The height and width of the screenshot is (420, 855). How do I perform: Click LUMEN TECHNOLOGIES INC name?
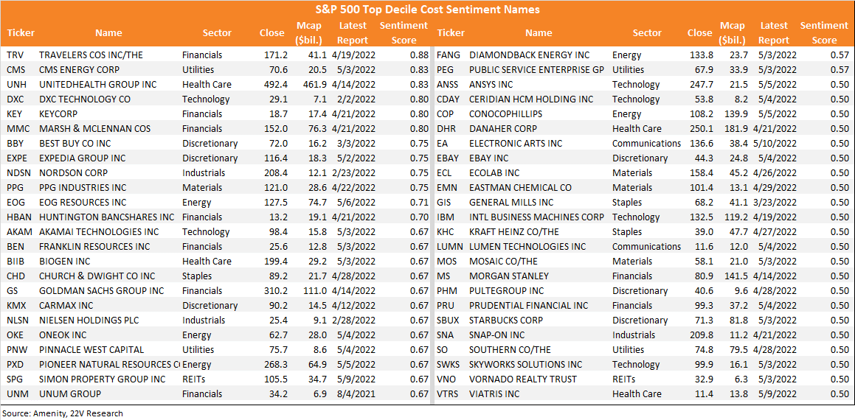tap(528, 246)
